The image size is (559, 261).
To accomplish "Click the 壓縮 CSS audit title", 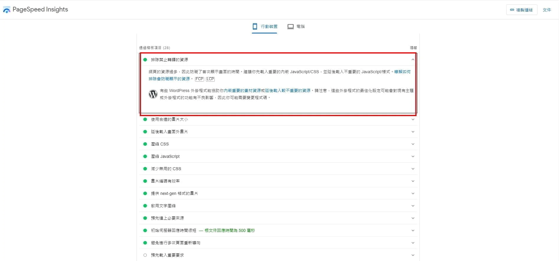I will (160, 144).
